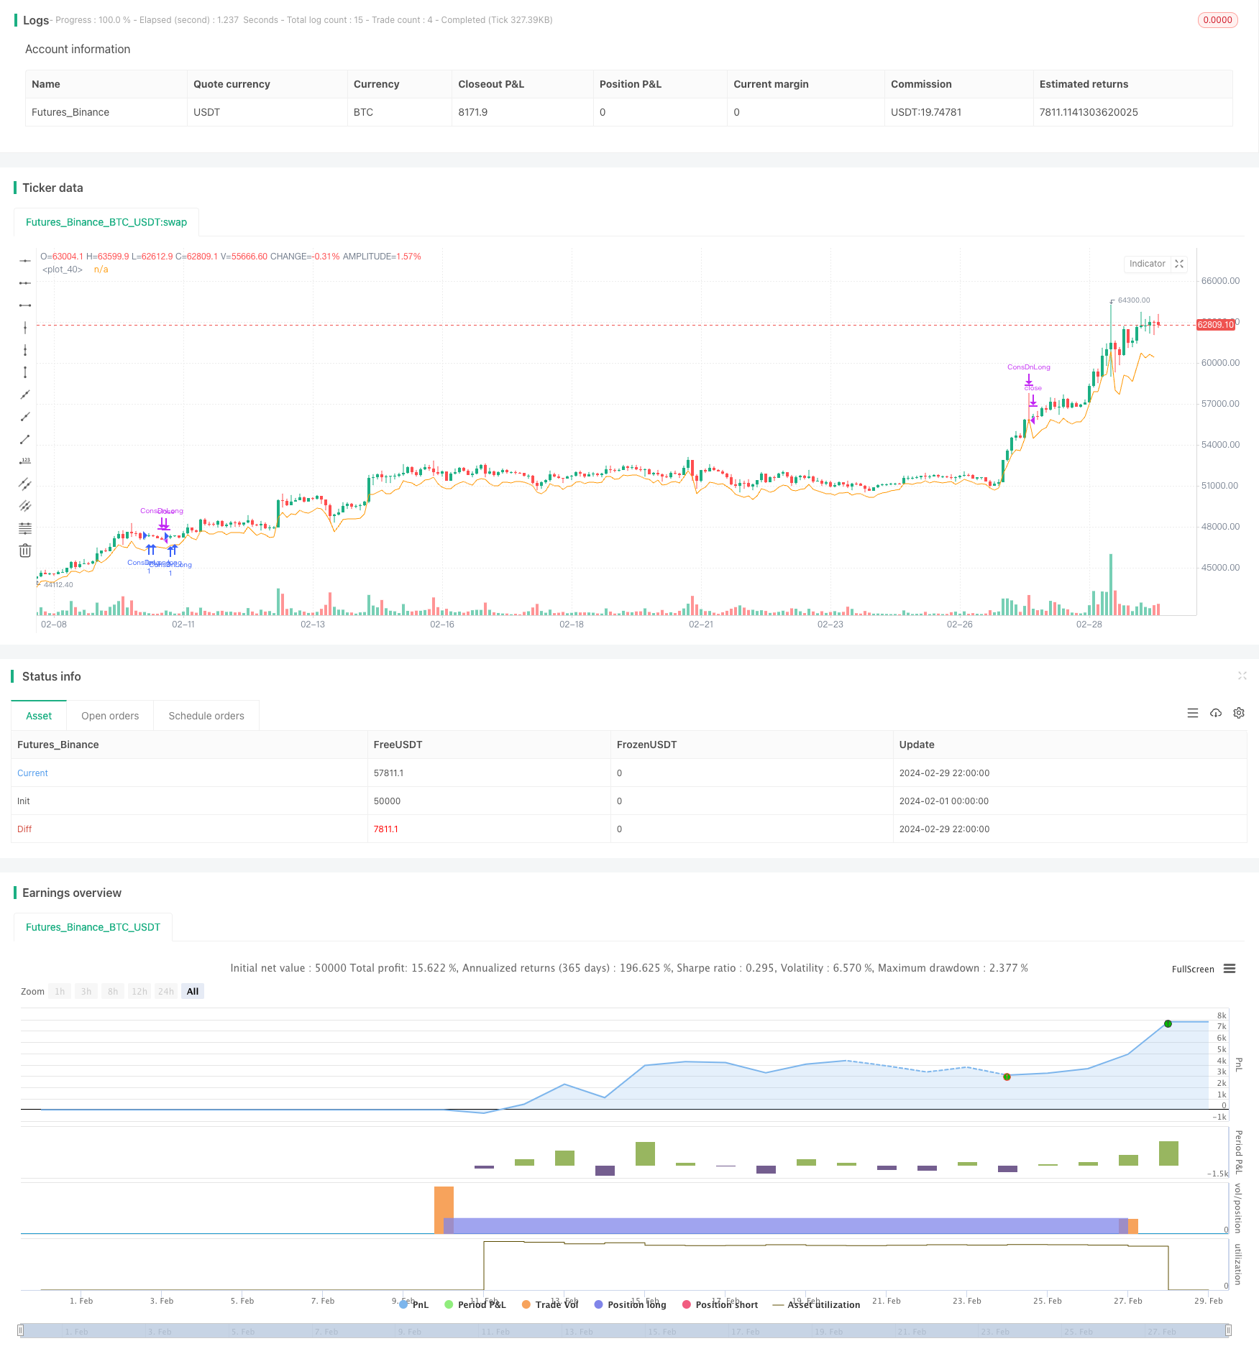Set earnings chart zoom to 1h

pos(60,992)
